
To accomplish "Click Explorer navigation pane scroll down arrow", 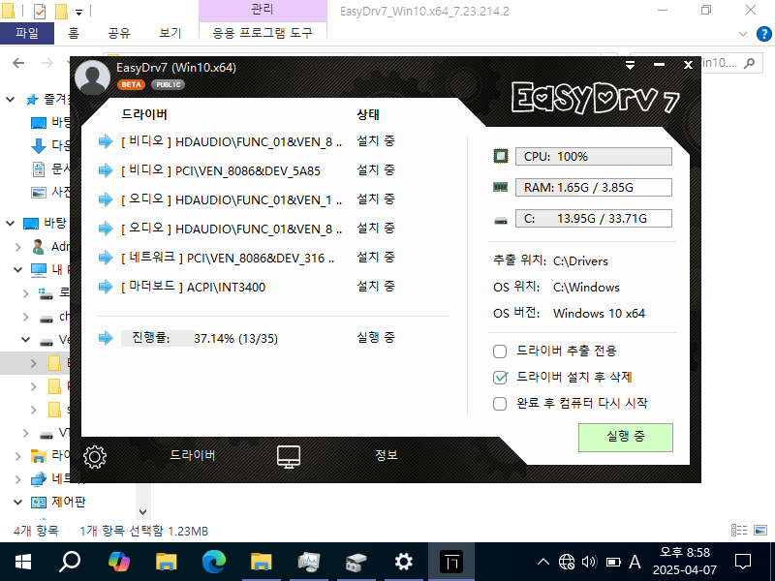I will [142, 512].
